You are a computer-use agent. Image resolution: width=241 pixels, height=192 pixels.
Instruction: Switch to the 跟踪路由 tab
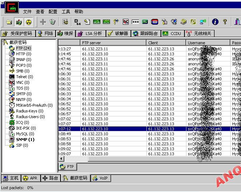(146, 33)
